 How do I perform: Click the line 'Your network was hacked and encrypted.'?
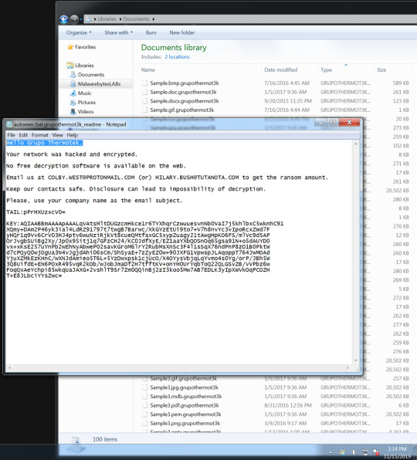(72, 154)
